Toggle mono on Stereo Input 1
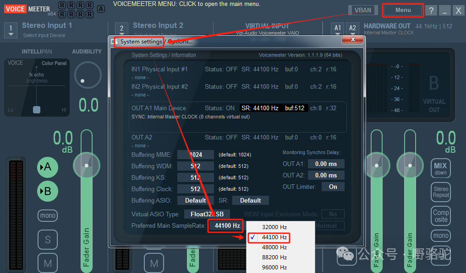466x273 pixels. pyautogui.click(x=47, y=215)
